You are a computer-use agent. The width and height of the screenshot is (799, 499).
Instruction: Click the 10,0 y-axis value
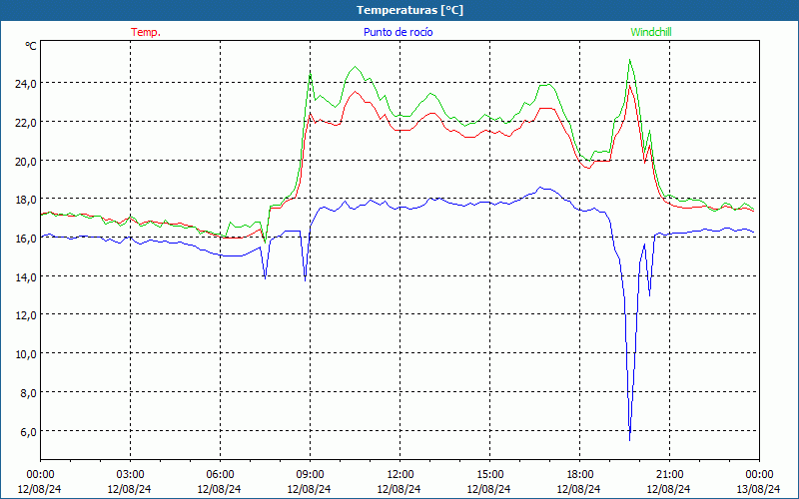pyautogui.click(x=26, y=354)
